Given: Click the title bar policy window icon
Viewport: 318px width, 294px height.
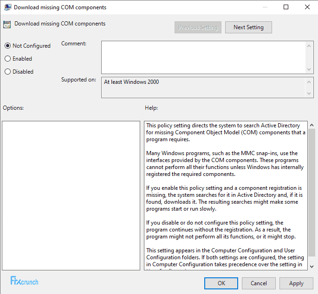Looking at the screenshot, I should 7,7.
